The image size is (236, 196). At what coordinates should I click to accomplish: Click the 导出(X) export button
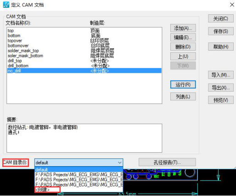[x=221, y=87]
